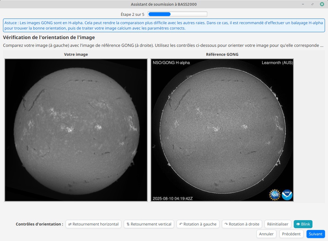Toggle the Blink comparison button

303,224
